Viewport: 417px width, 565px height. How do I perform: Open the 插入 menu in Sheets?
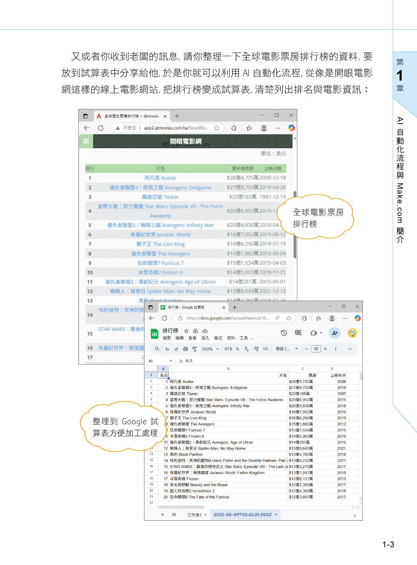pyautogui.click(x=205, y=338)
